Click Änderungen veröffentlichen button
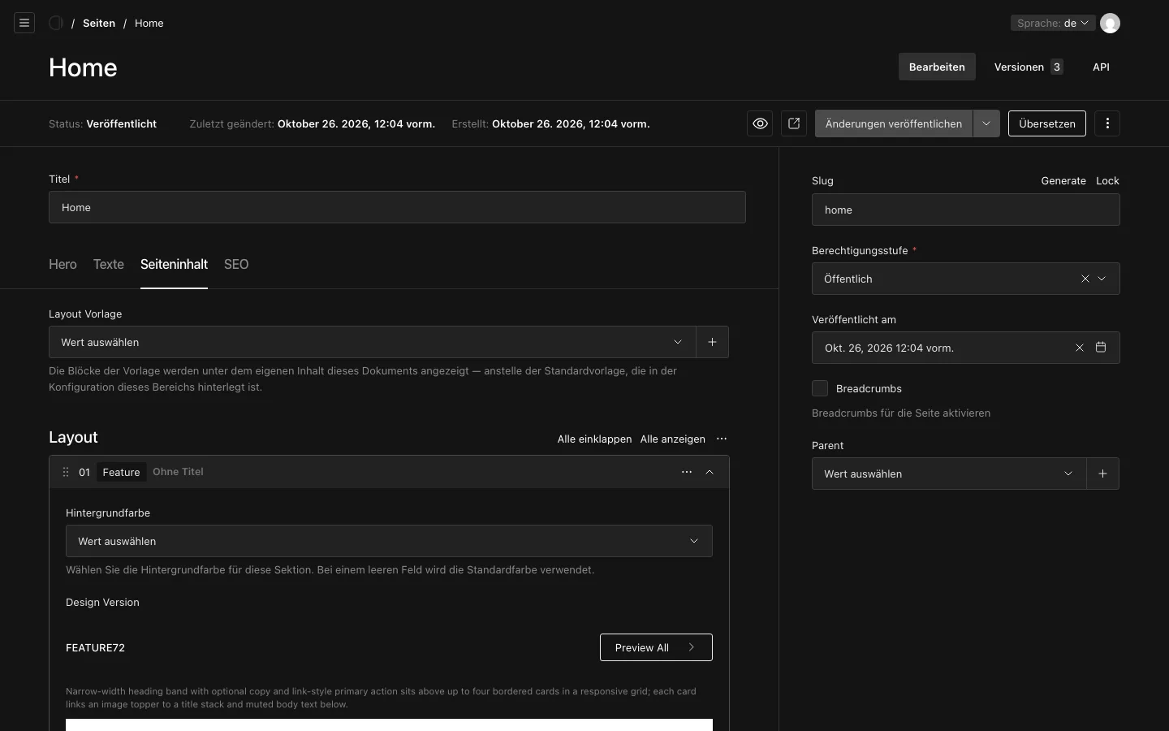Image resolution: width=1169 pixels, height=731 pixels. pyautogui.click(x=894, y=123)
